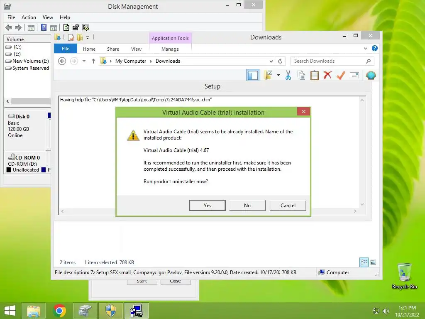Click the My Computer breadcrumb
The width and height of the screenshot is (425, 319).
click(x=131, y=61)
